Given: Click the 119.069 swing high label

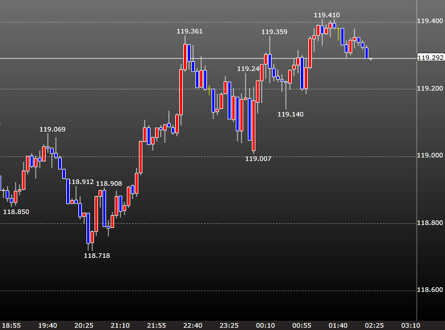Looking at the screenshot, I should (x=52, y=129).
